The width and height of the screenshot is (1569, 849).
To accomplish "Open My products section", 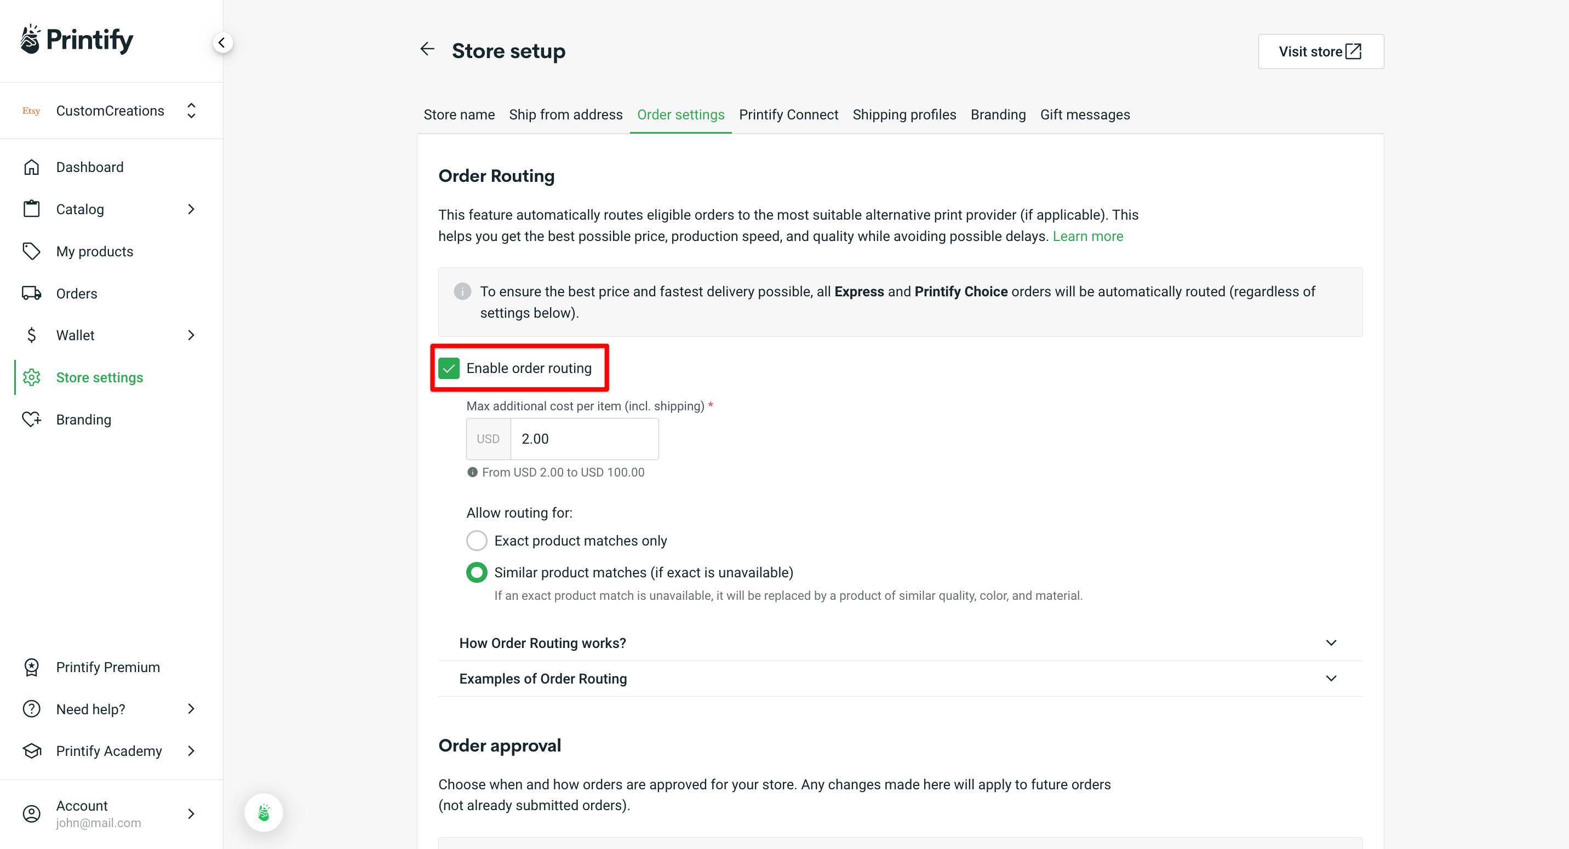I will [x=94, y=251].
